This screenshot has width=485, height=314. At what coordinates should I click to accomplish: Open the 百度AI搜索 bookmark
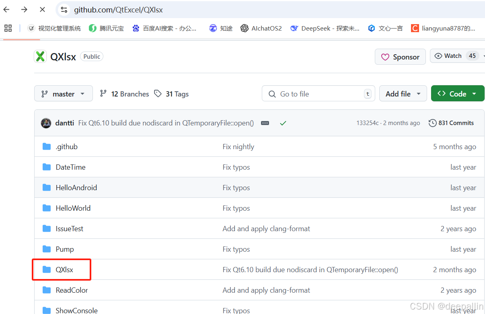164,28
